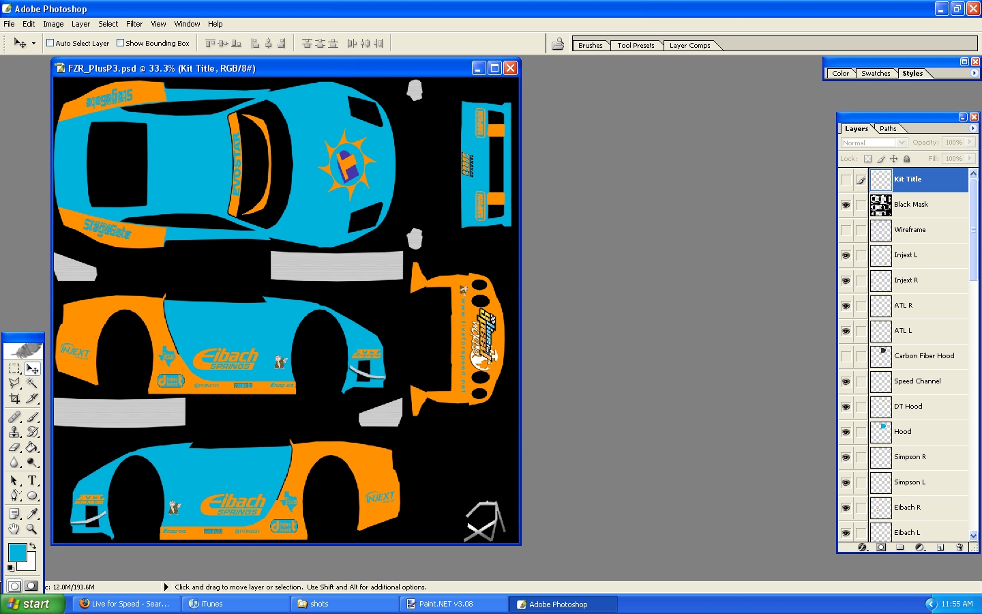Show the Carbon Fiber Hood layer
982x614 pixels.
click(846, 356)
